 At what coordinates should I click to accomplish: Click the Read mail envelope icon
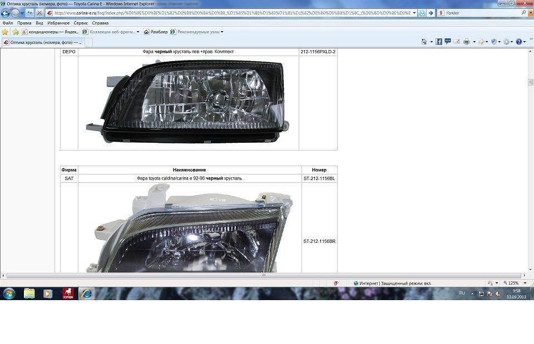(x=456, y=42)
